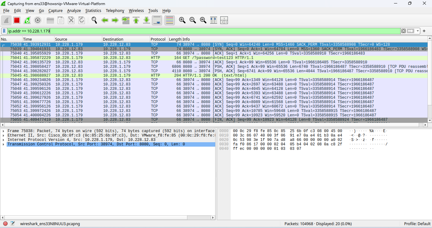
Task: Open the Analyze menu
Action: [74, 10]
